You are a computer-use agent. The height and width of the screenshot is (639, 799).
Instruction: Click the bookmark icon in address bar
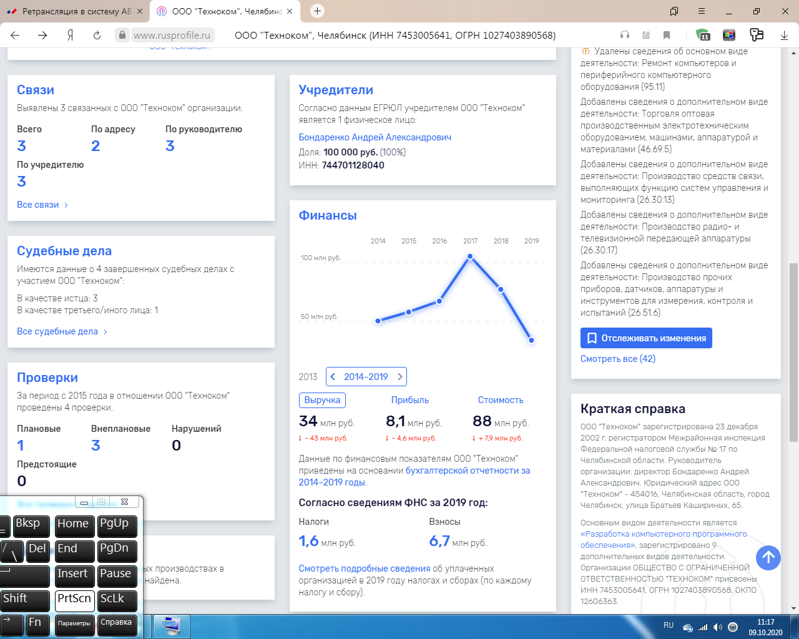(x=667, y=36)
